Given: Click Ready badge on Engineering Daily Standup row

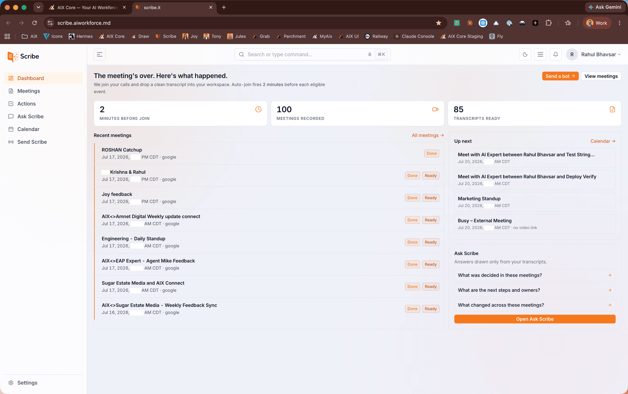Looking at the screenshot, I should tap(430, 242).
